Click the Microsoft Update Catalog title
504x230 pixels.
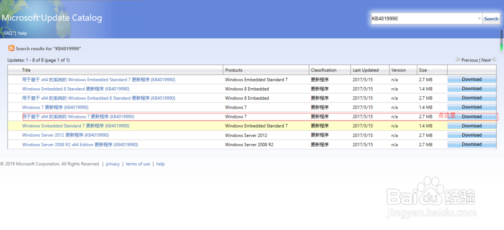pyautogui.click(x=51, y=18)
